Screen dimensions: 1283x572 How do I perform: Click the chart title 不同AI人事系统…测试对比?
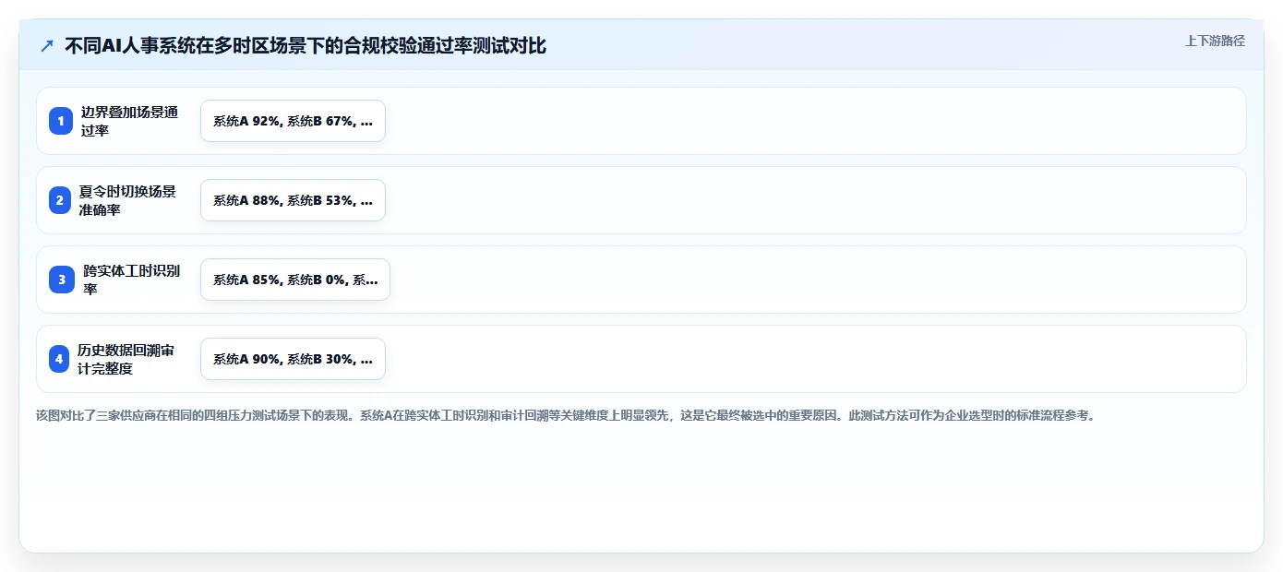tap(306, 45)
